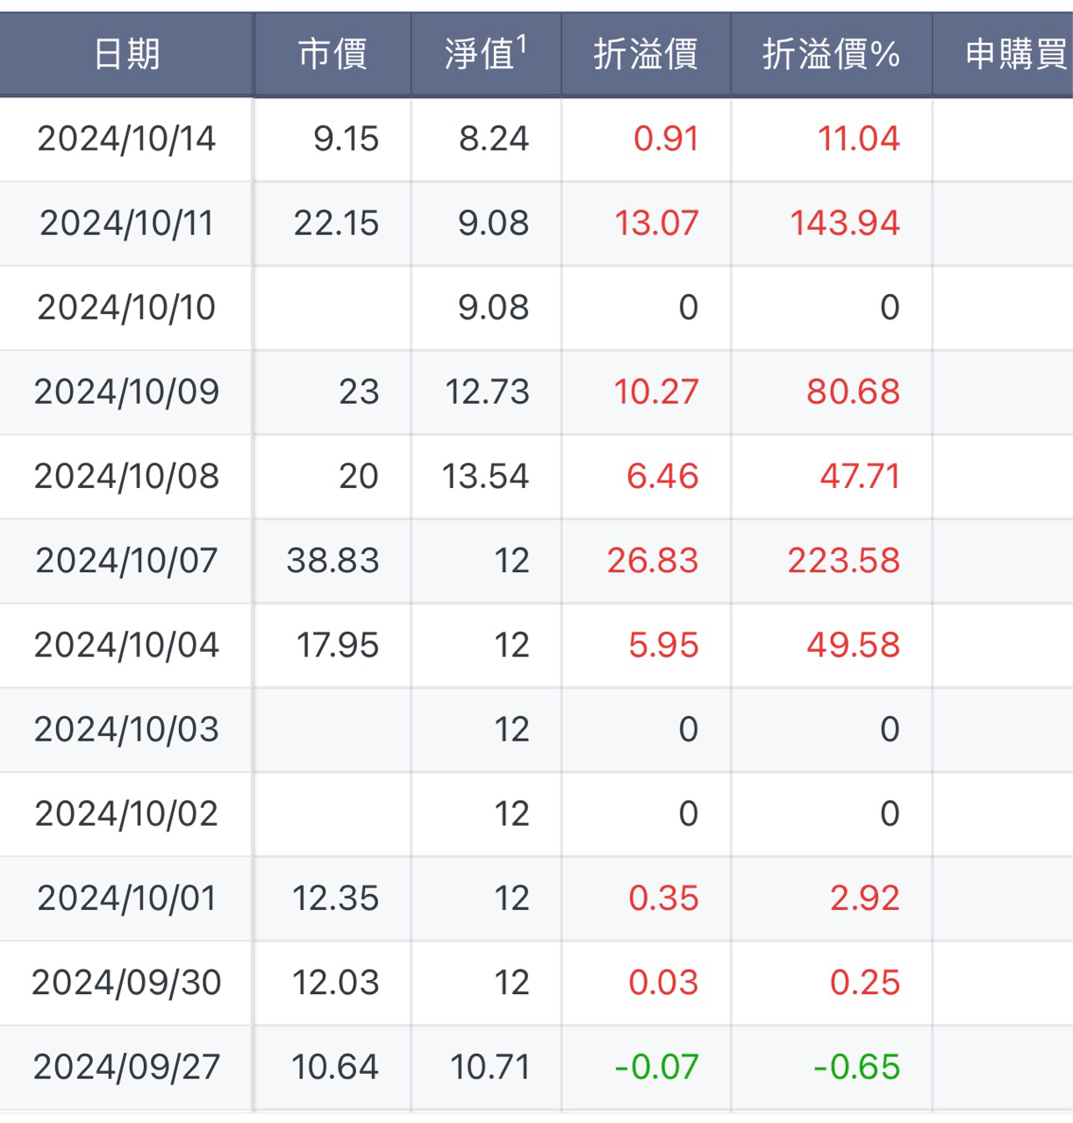This screenshot has width=1073, height=1123.
Task: Click the 市價 column header
Action: [333, 54]
